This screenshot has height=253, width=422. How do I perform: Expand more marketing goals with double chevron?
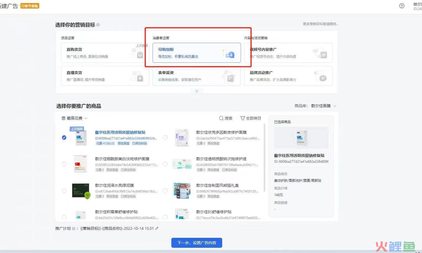pos(197,91)
